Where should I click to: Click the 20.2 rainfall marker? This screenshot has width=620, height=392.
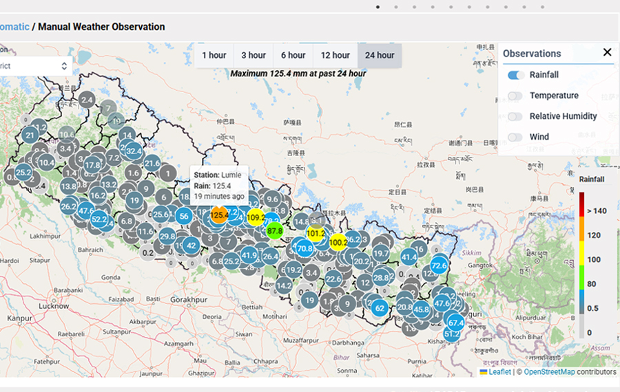pos(361,261)
